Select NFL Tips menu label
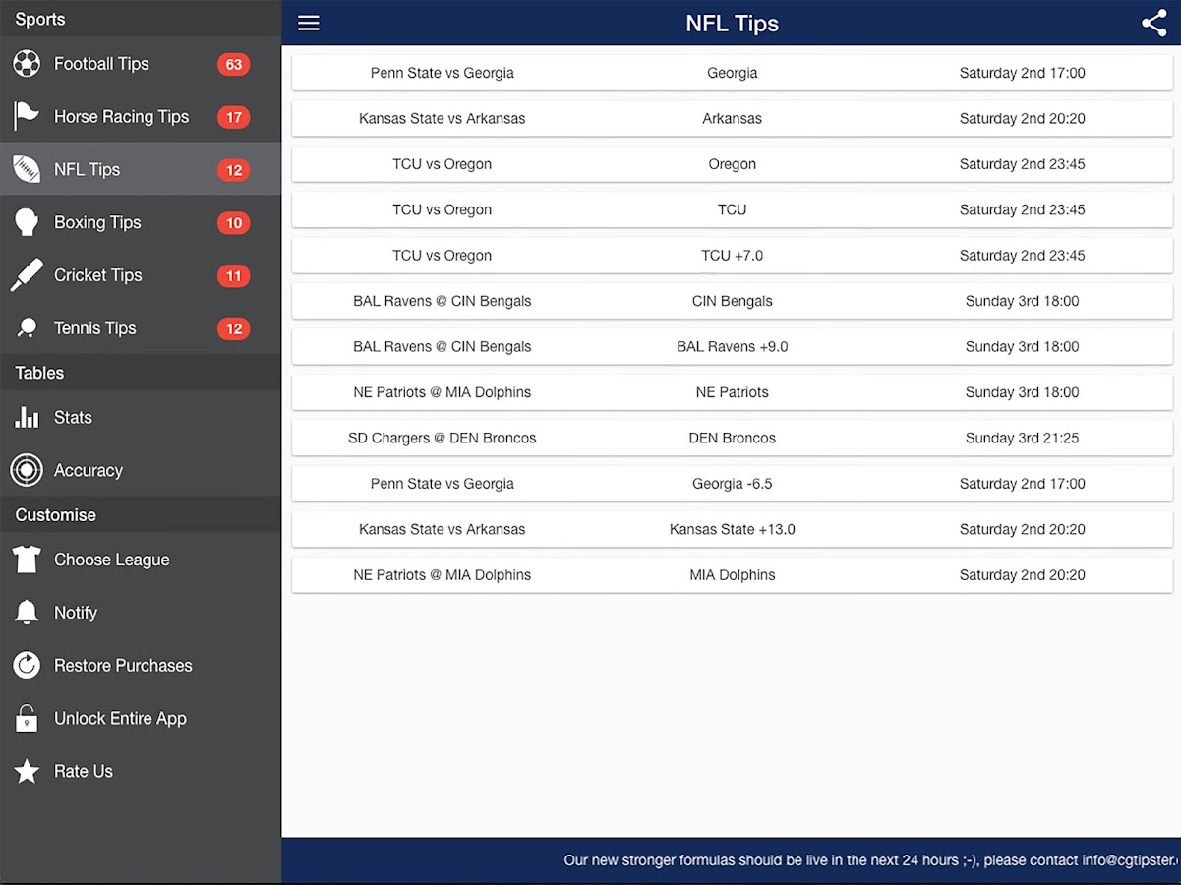This screenshot has width=1181, height=885. pos(87,169)
